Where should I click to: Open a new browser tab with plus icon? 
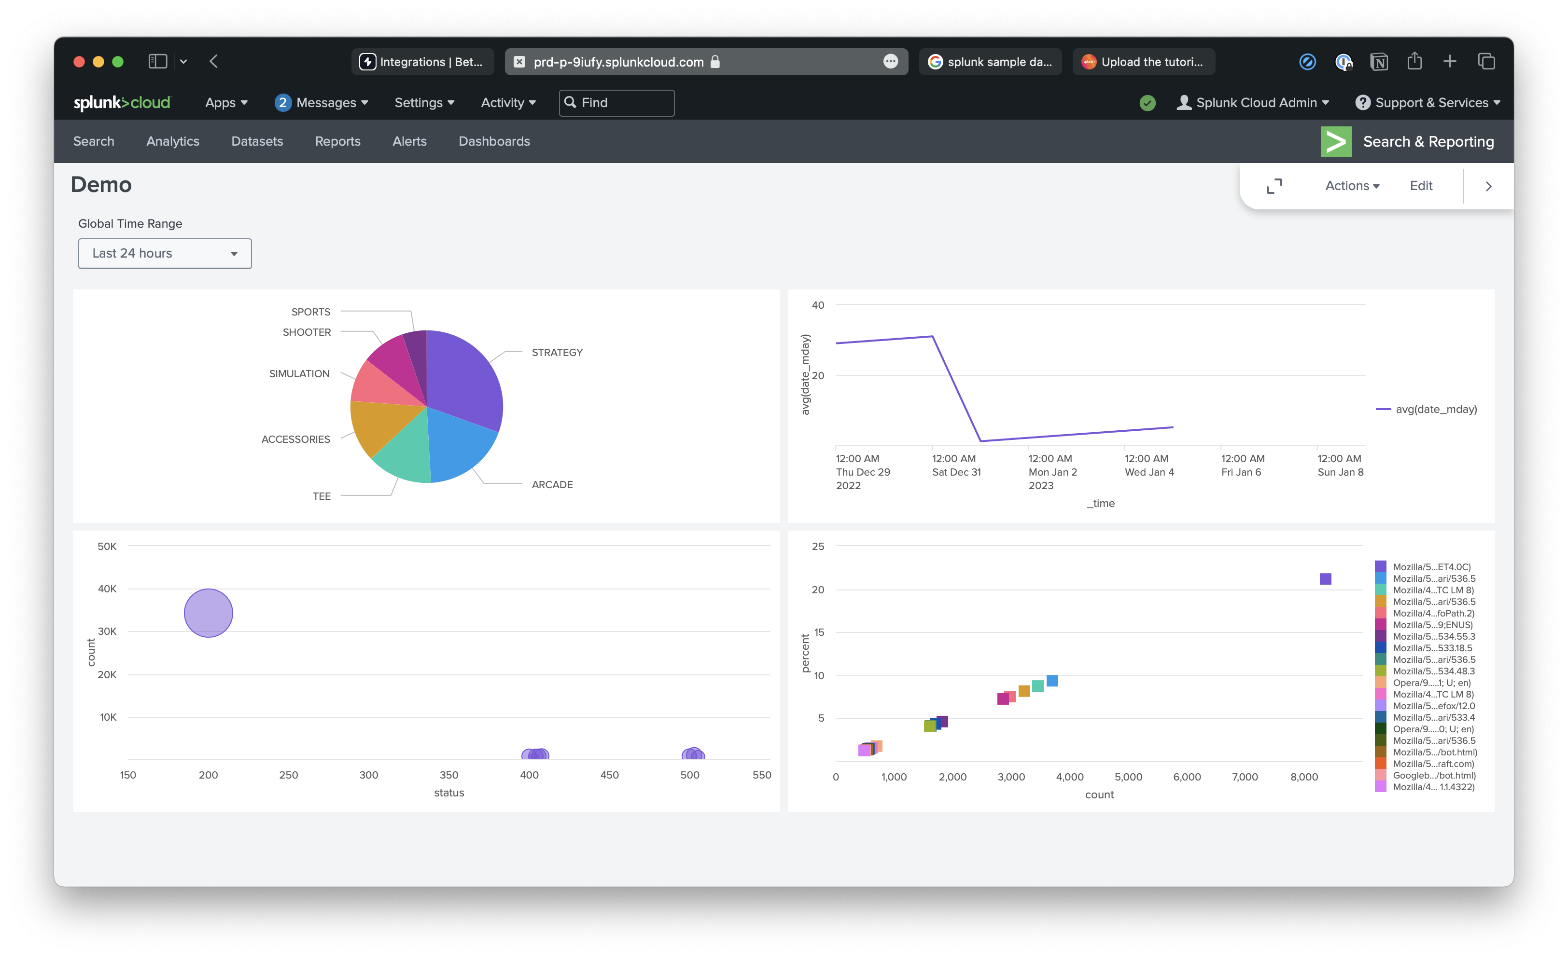(x=1450, y=61)
